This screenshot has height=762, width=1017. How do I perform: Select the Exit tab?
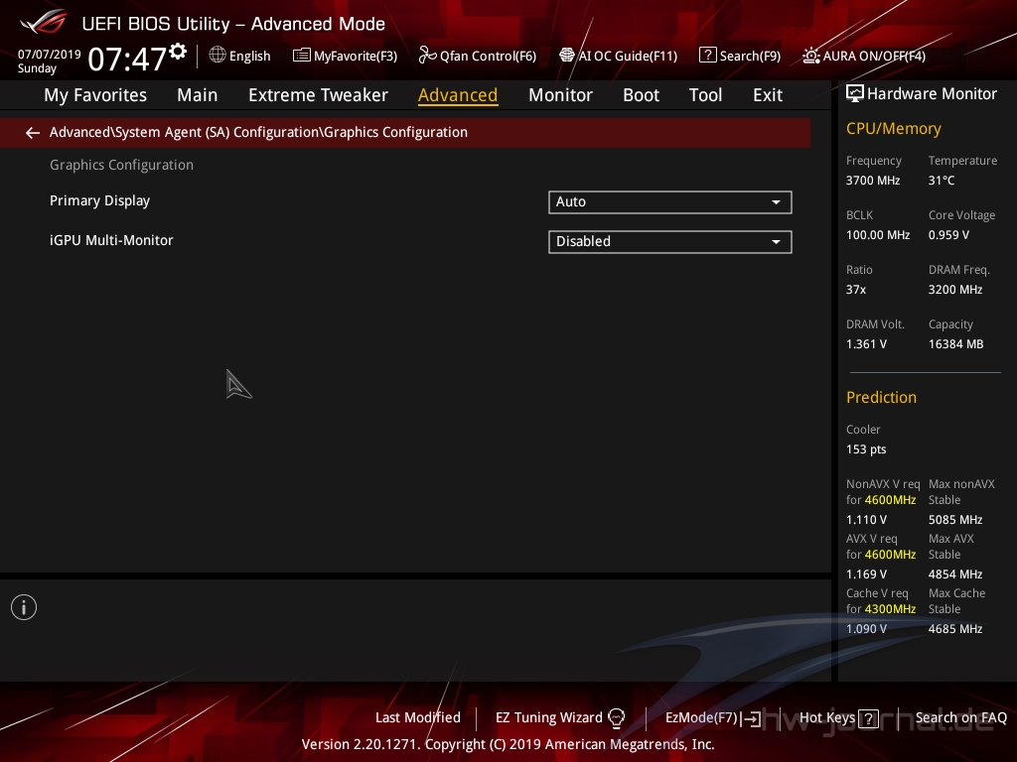(768, 95)
